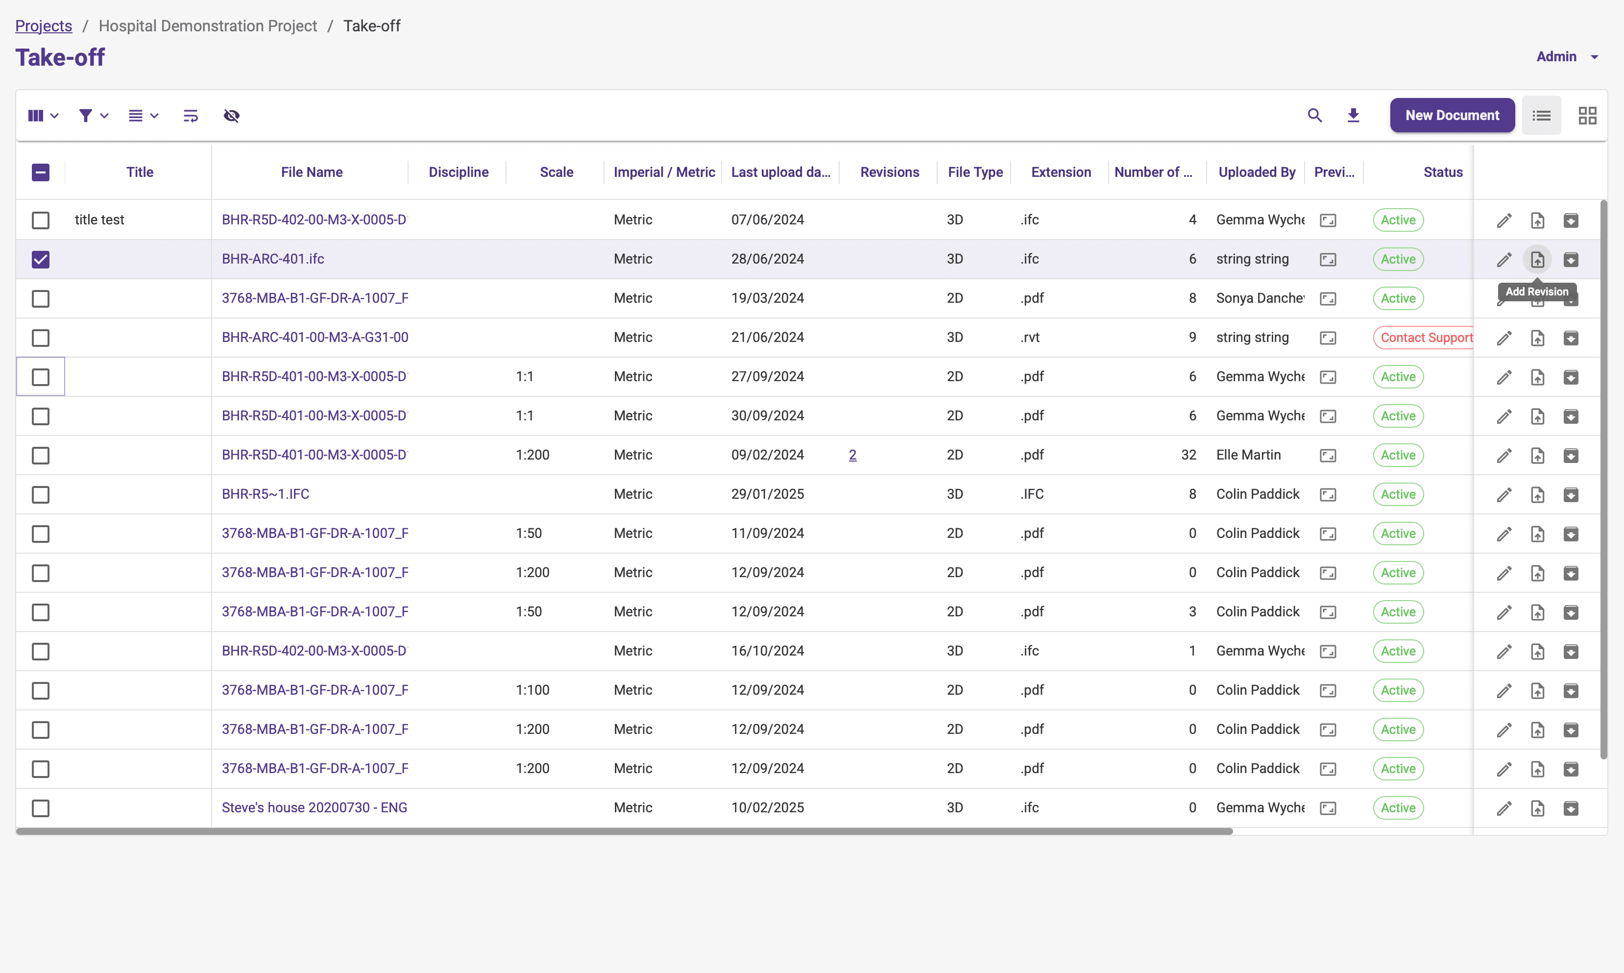Add revision to BHR-ARC-401.ifc row
The image size is (1624, 973).
click(x=1537, y=260)
